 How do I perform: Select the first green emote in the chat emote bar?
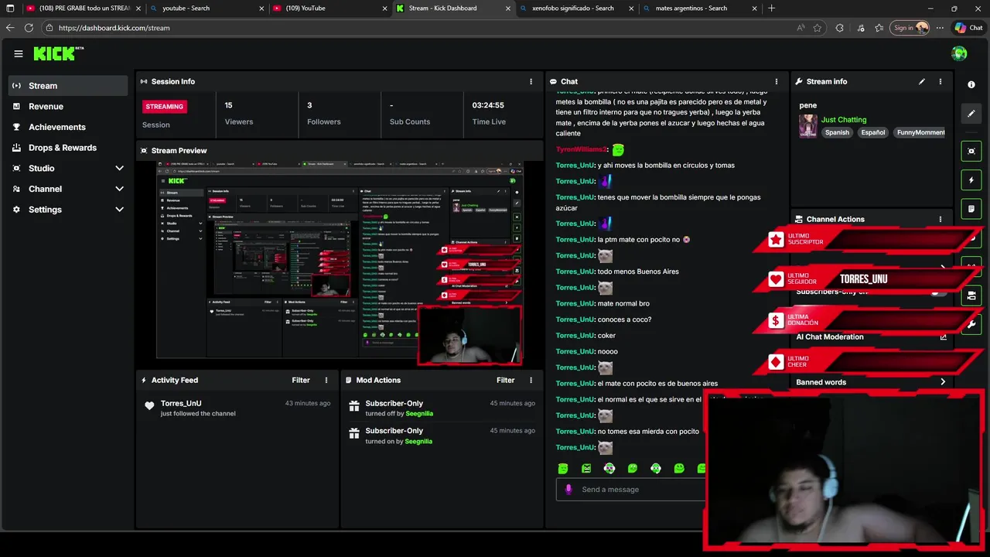(x=563, y=469)
